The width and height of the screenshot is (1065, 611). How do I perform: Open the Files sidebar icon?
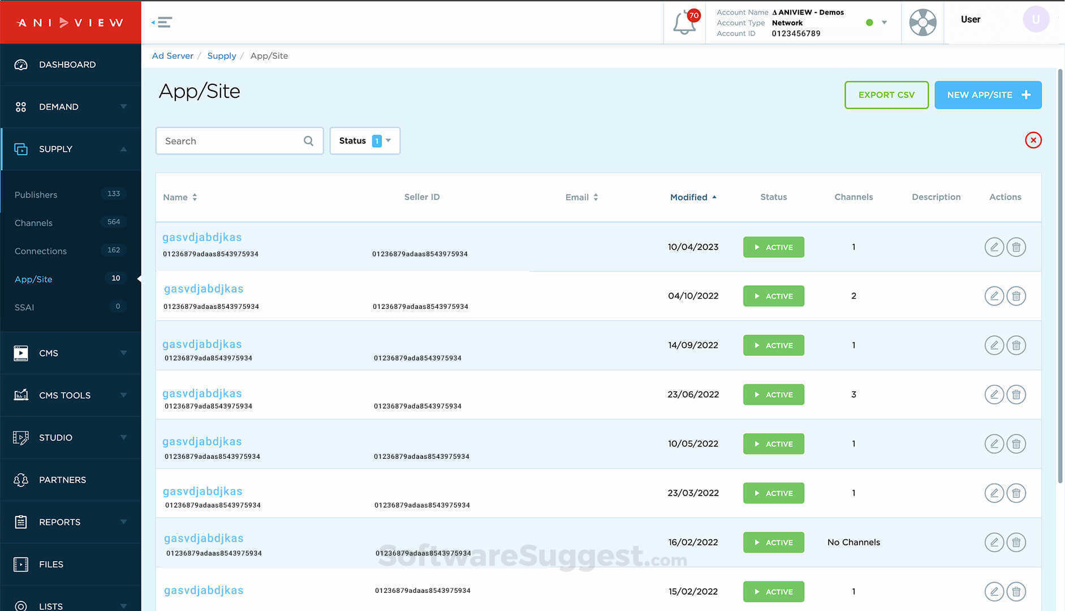pyautogui.click(x=21, y=564)
